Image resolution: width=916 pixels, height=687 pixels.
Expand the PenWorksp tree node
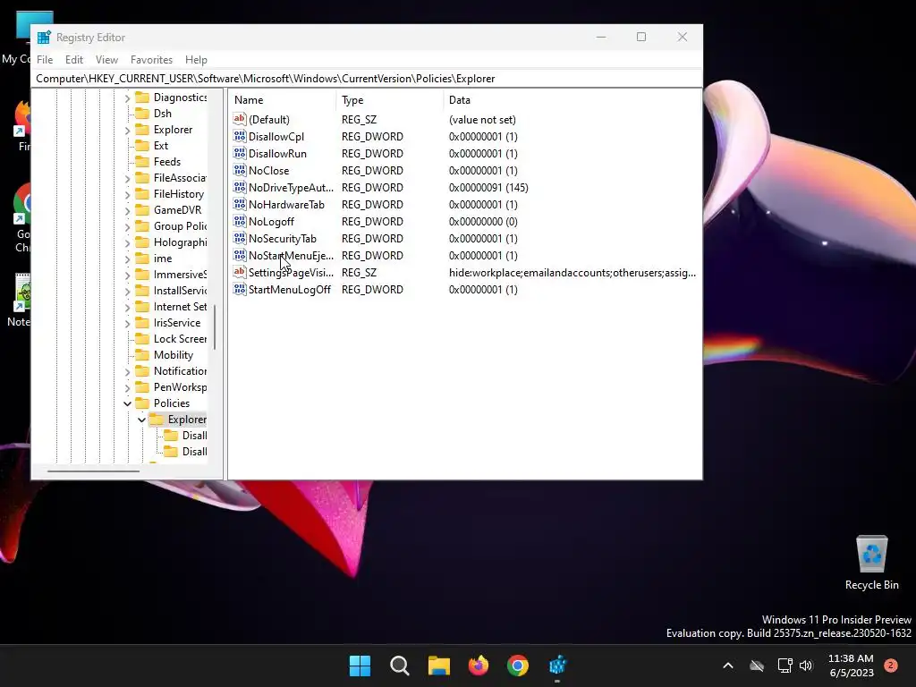(127, 386)
